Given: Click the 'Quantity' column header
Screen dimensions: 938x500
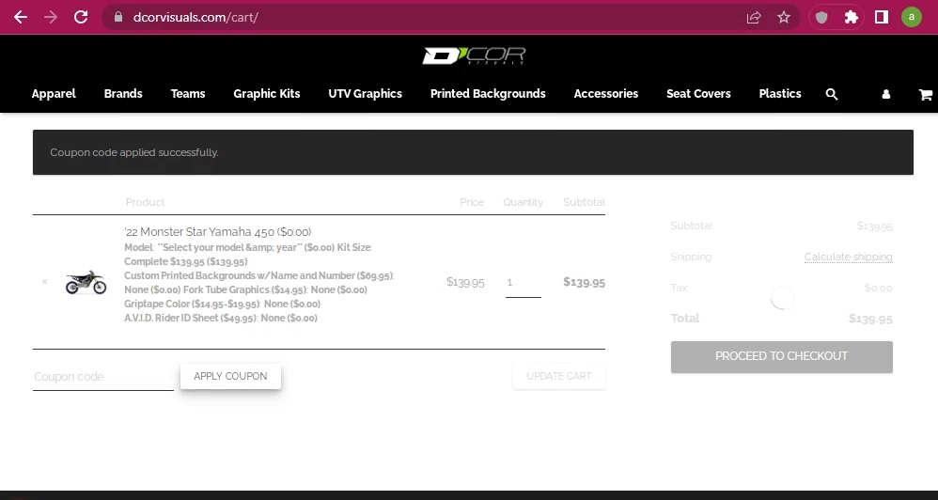Looking at the screenshot, I should coord(523,202).
